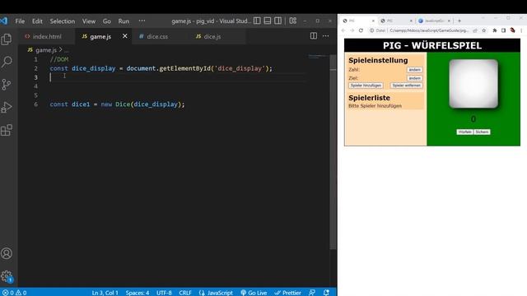Bookmark the page with the star icon
The height and width of the screenshot is (296, 527).
pos(483,30)
